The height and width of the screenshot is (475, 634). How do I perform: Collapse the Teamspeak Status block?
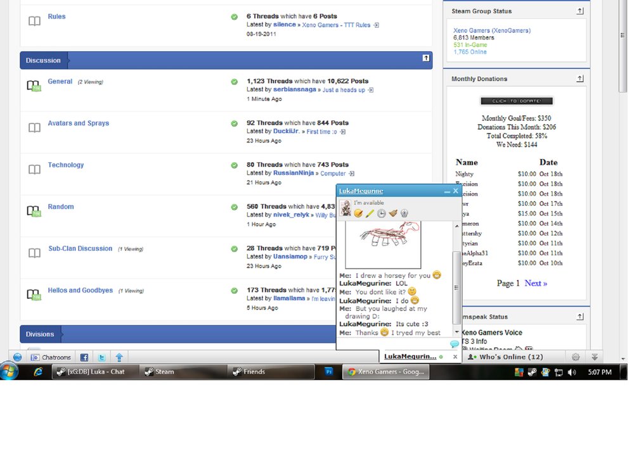pyautogui.click(x=580, y=317)
